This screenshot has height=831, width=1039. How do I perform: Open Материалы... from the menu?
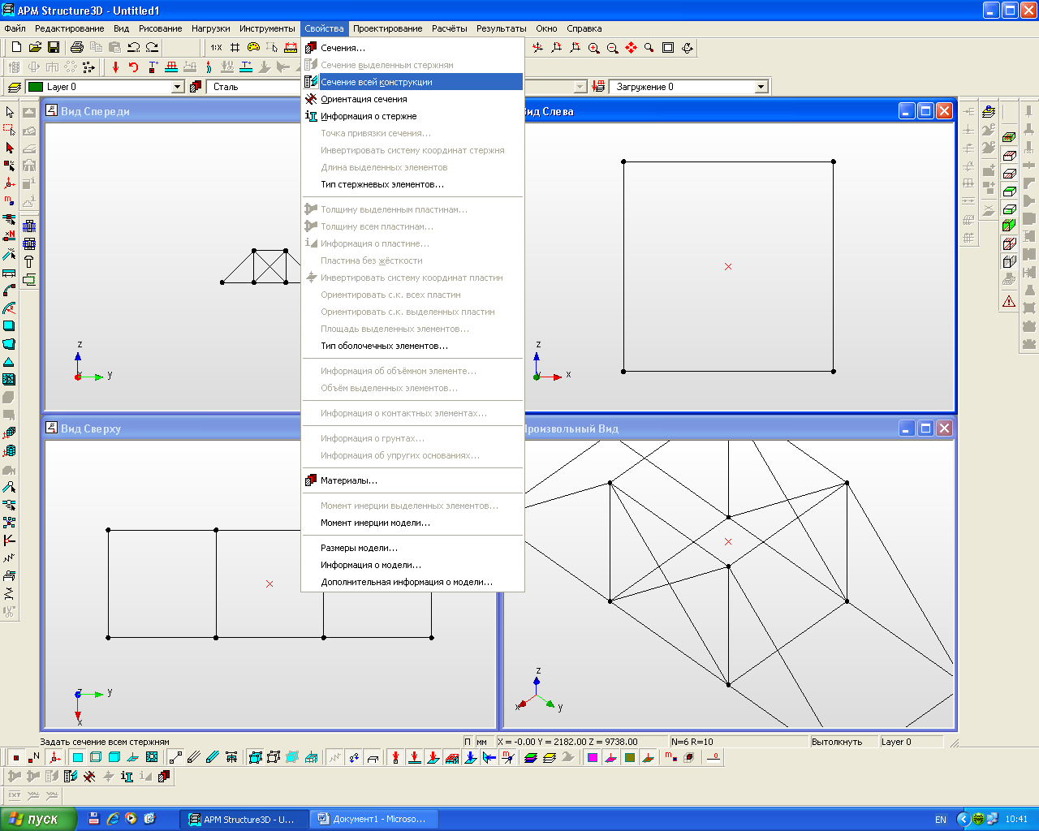tap(412, 480)
